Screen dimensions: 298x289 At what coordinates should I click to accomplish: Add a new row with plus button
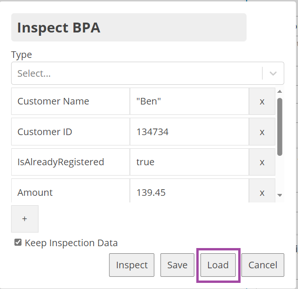point(24,219)
